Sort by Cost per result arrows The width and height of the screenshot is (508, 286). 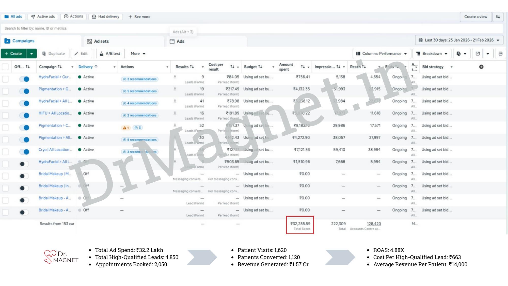pyautogui.click(x=232, y=67)
